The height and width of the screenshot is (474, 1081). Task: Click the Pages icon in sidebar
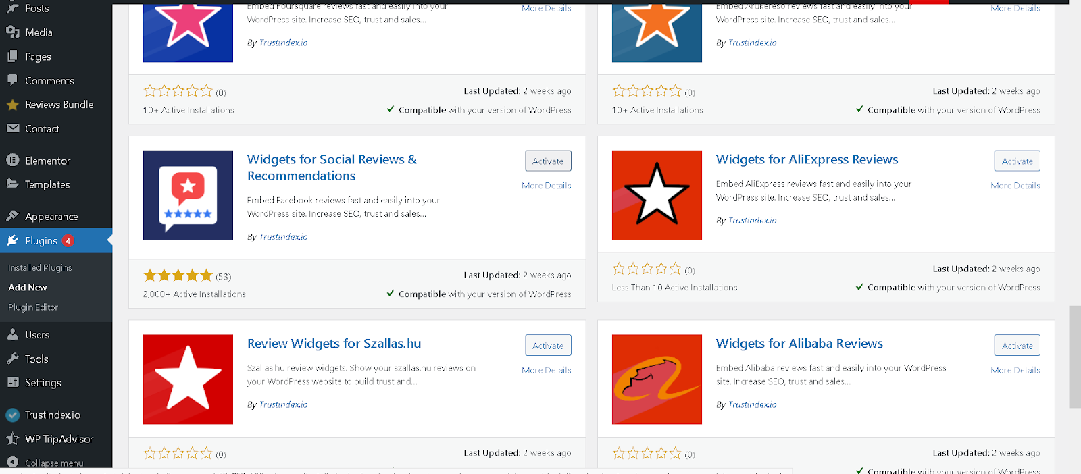(12, 57)
